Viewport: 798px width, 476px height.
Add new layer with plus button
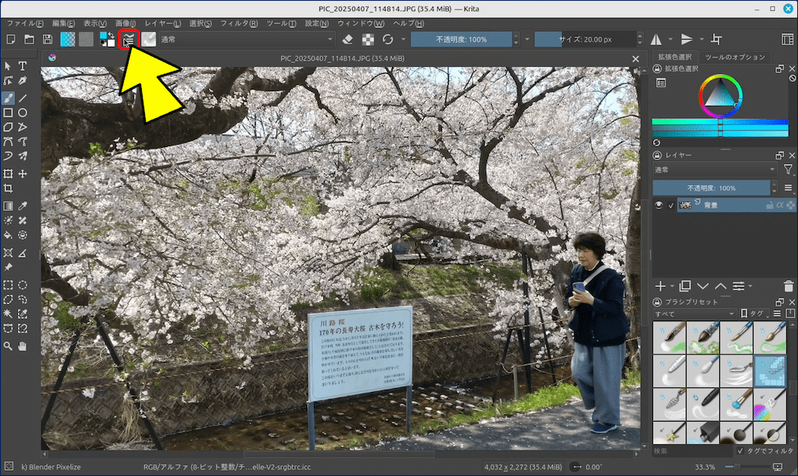click(660, 286)
